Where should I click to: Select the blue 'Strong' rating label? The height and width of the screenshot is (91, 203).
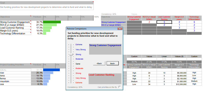point(78,54)
